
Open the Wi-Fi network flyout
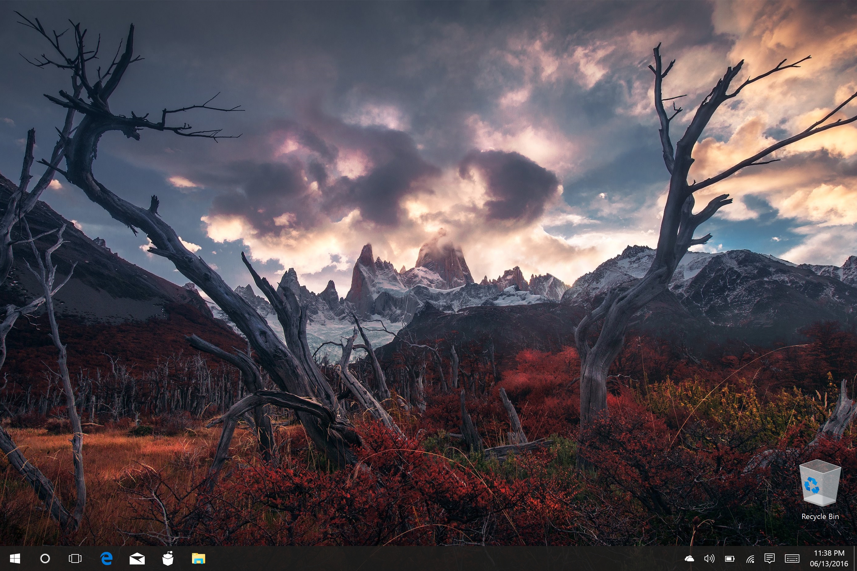click(x=750, y=558)
